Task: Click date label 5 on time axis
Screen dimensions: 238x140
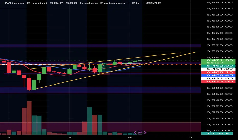Action: pyautogui.click(x=190, y=137)
